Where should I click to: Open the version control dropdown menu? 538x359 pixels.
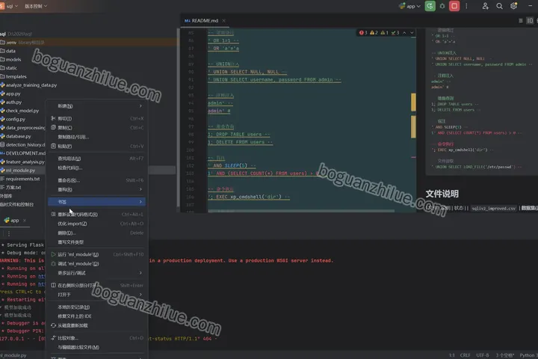pos(36,6)
